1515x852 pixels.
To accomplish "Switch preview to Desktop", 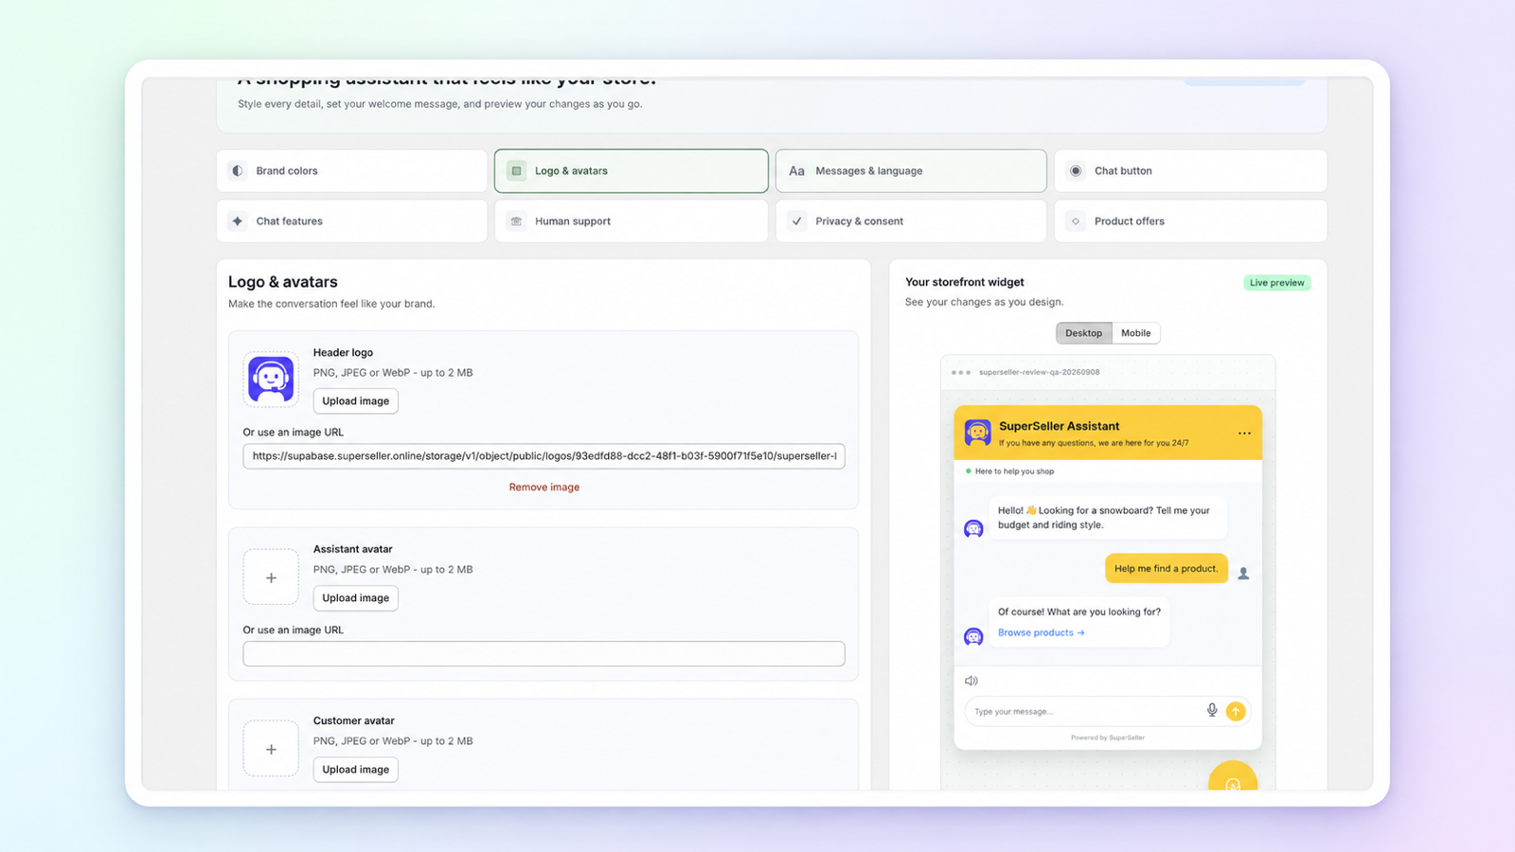I will pos(1083,333).
